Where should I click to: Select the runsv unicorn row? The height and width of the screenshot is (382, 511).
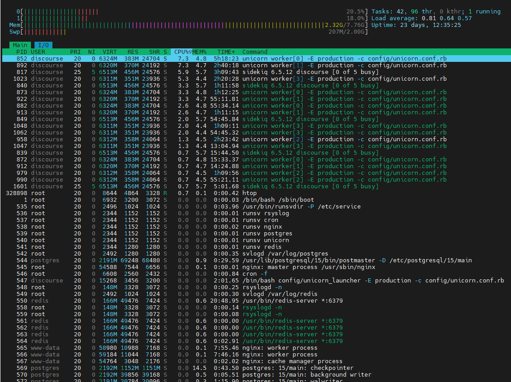255,240
